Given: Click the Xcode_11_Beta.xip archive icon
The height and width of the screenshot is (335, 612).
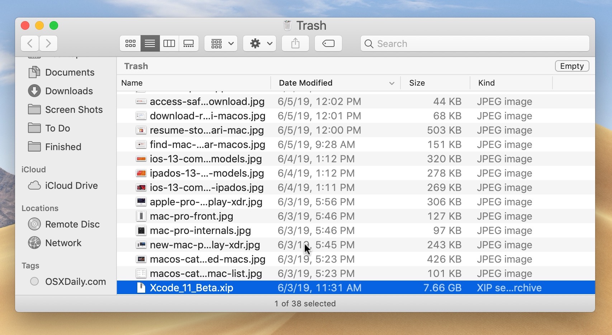Looking at the screenshot, I should click(141, 288).
